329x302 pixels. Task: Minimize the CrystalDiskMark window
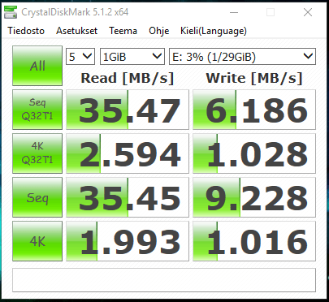coord(234,12)
